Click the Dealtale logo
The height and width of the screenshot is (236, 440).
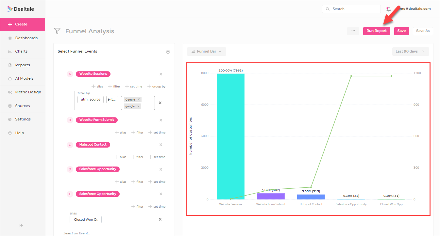(x=21, y=9)
